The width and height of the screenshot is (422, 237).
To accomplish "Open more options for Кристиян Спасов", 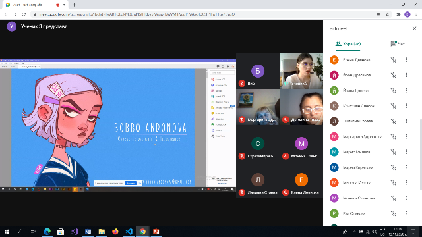I will 407,106.
